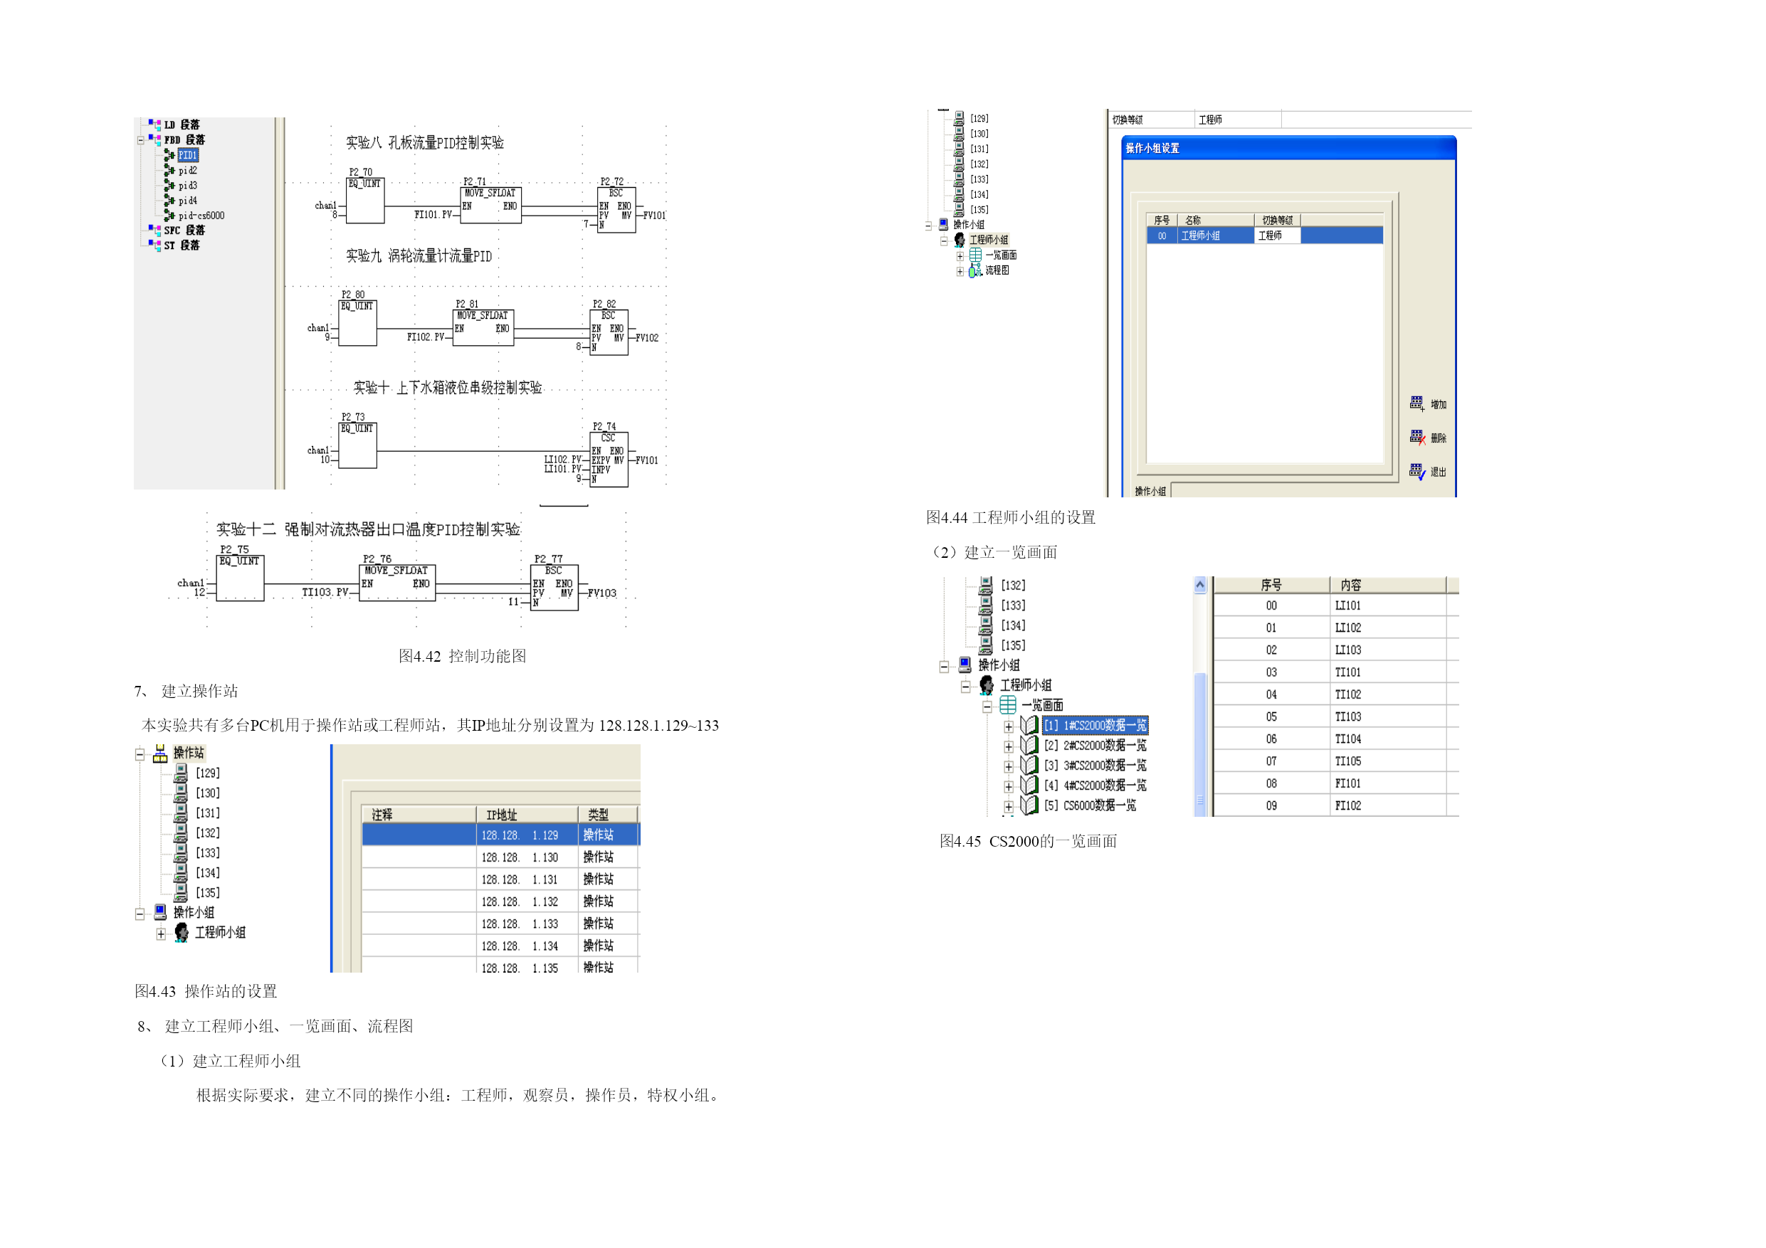The width and height of the screenshot is (1766, 1248).
Task: Expand 一览画面 node in figure 4.44
Action: [x=960, y=256]
